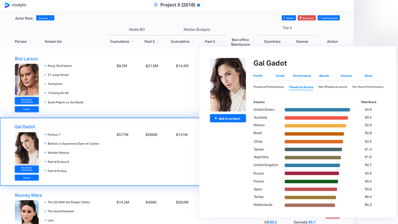Open the Project X (2018) dropdown arrow

[x=199, y=5]
